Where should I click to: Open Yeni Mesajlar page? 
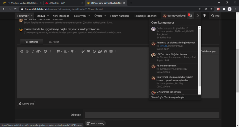(61, 16)
